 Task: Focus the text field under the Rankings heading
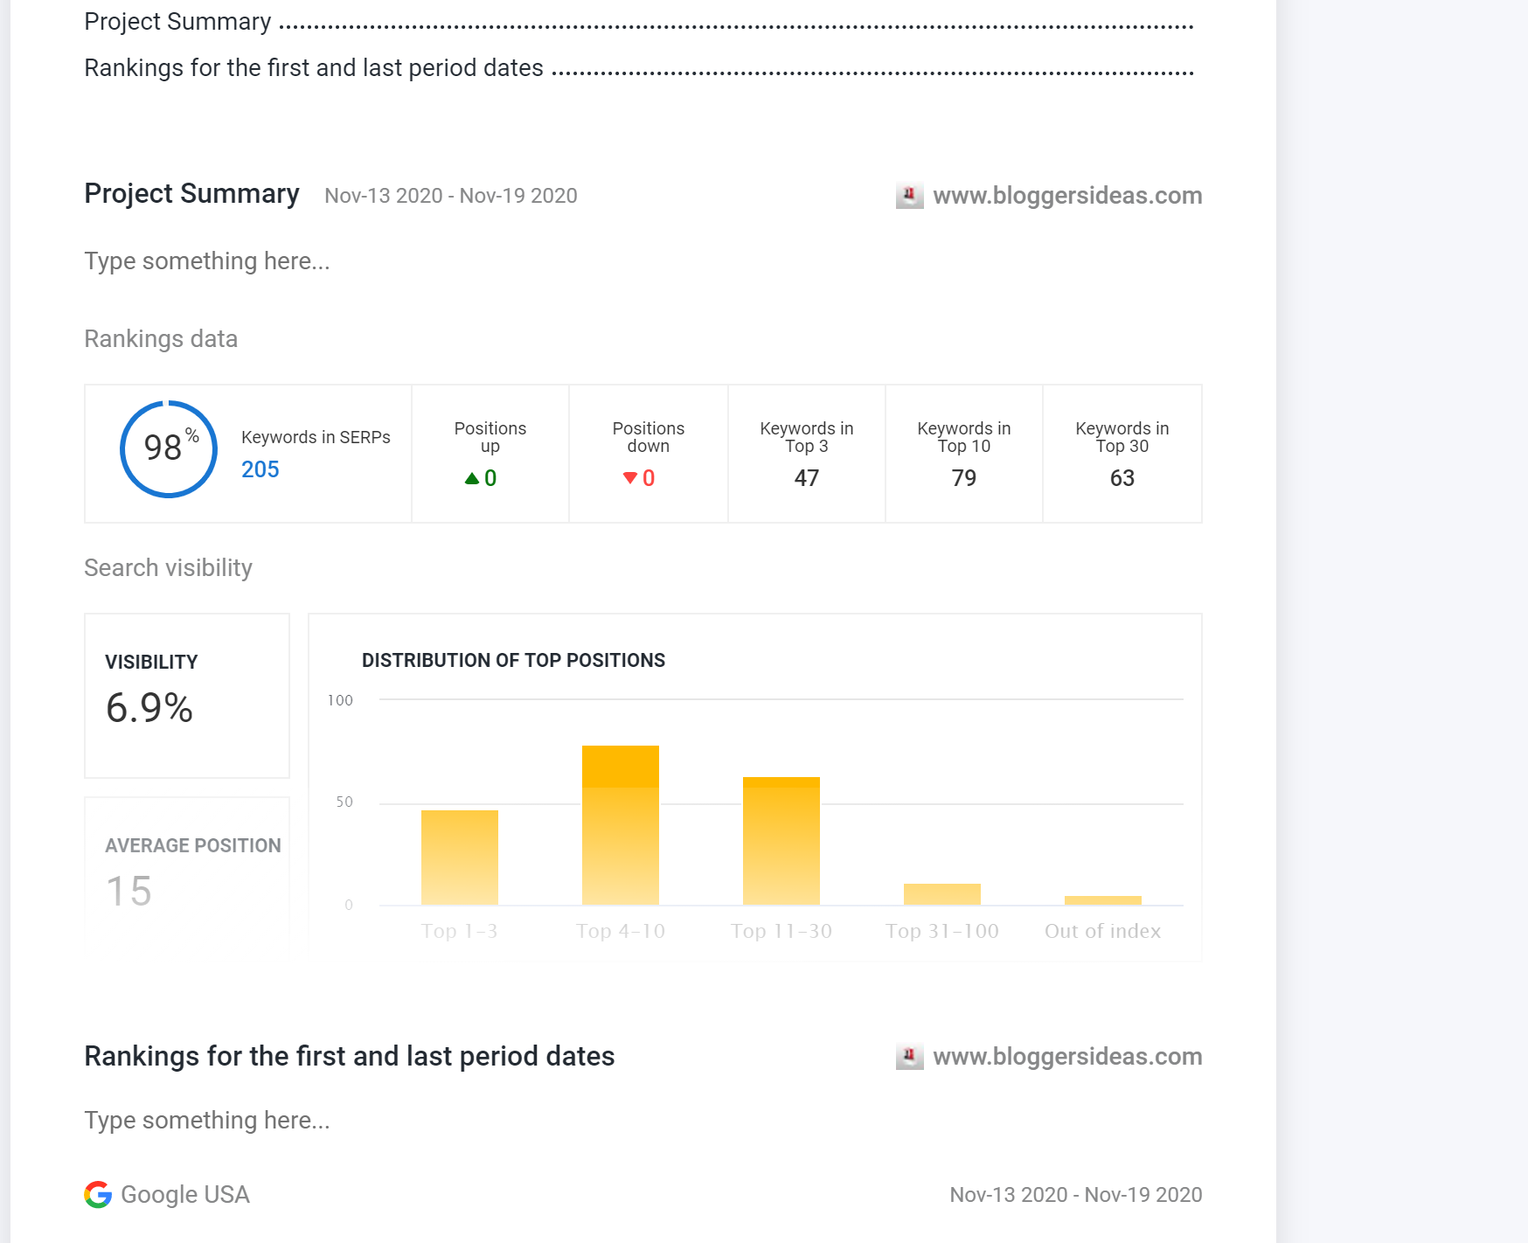[x=207, y=1121]
